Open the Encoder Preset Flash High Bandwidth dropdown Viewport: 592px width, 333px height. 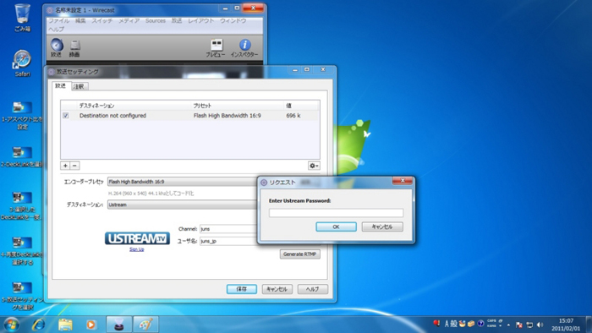click(182, 182)
